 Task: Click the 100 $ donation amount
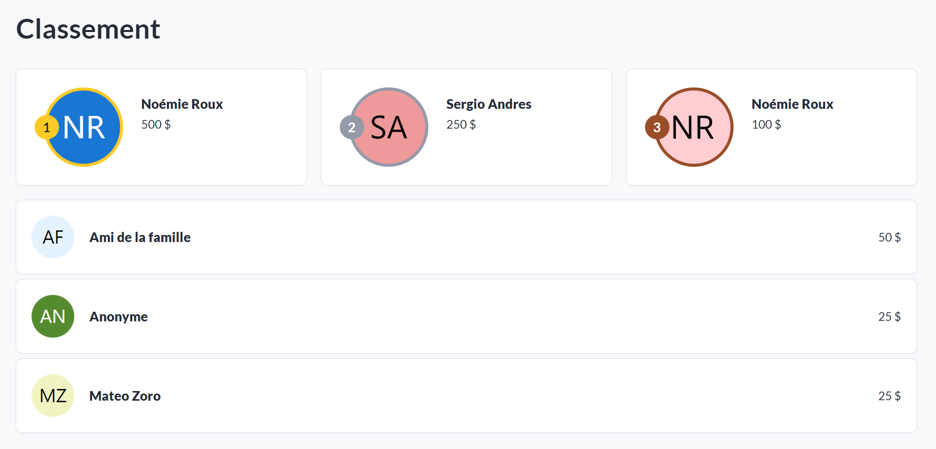(766, 125)
